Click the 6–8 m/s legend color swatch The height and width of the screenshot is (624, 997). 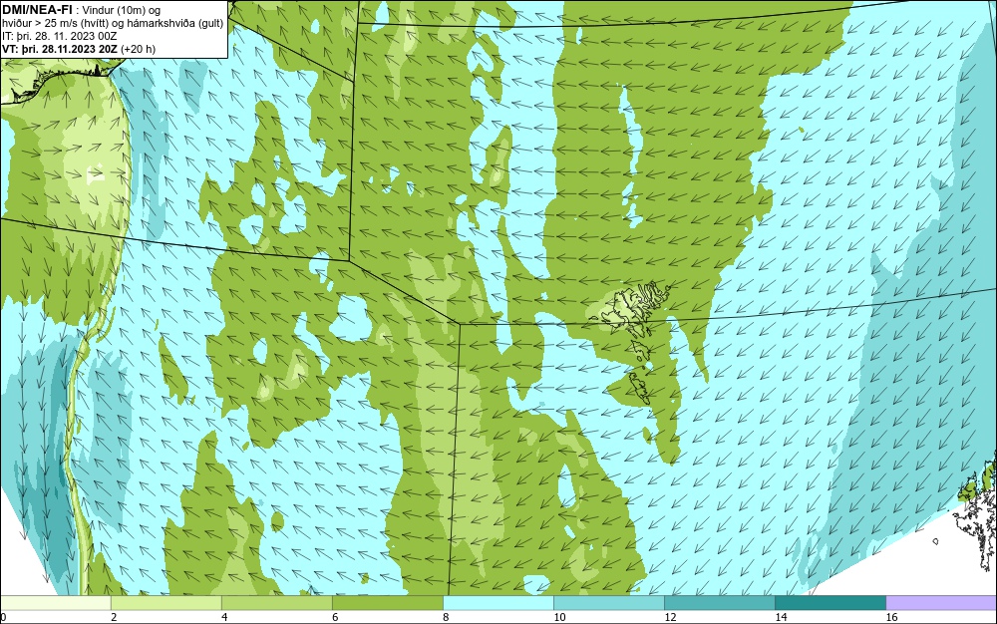[387, 602]
